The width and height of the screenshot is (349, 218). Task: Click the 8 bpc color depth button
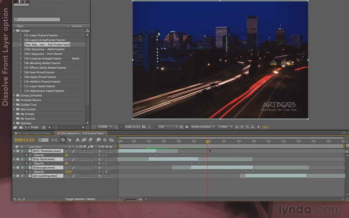click(35, 128)
